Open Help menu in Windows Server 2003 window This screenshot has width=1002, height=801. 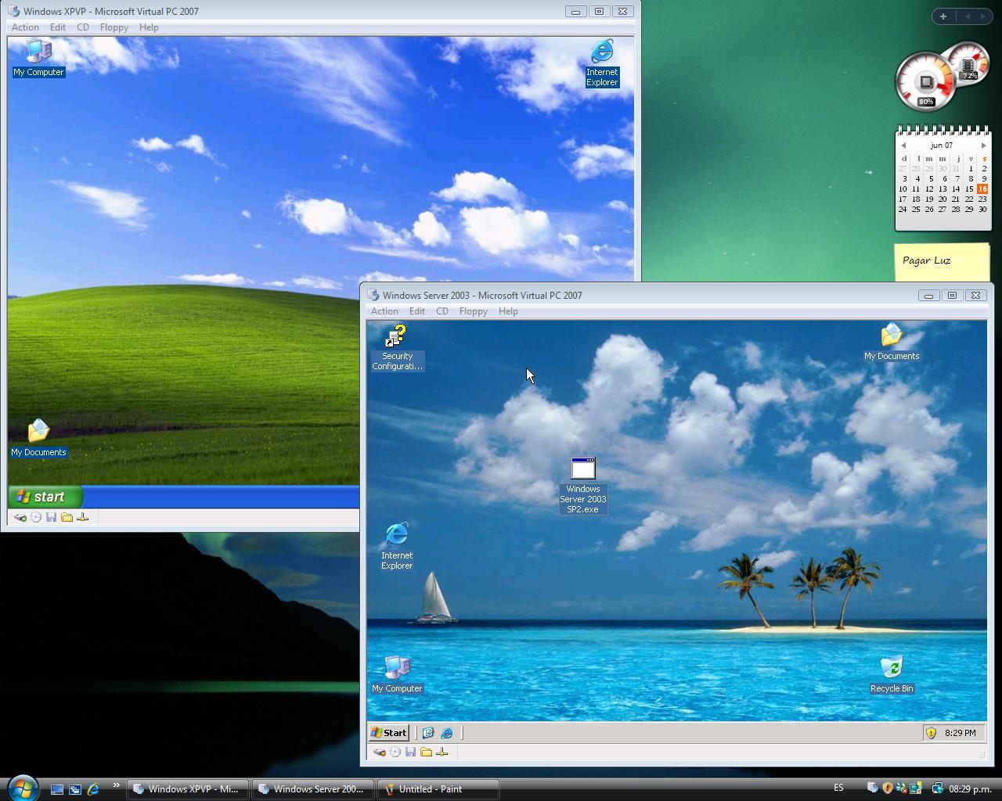pos(508,311)
